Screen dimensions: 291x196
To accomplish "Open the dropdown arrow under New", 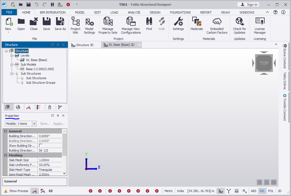I will [8, 32].
